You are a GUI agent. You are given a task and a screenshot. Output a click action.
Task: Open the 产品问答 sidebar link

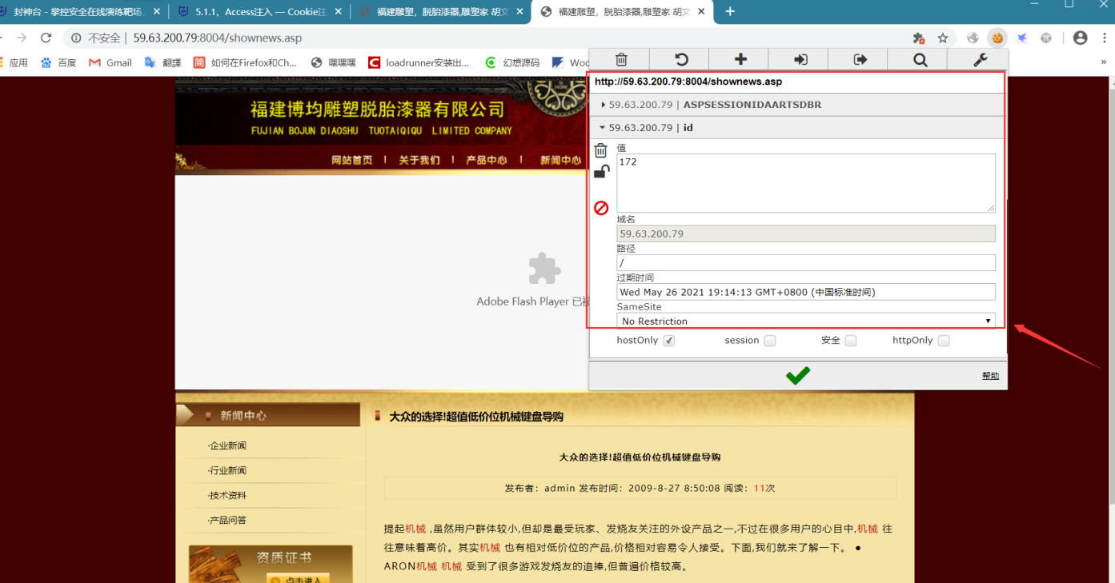[x=227, y=521]
